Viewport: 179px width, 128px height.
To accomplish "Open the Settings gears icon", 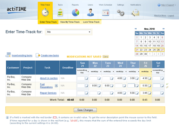I will click(121, 13).
